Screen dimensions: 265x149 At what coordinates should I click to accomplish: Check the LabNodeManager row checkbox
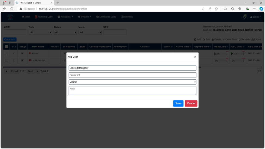pyautogui.click(x=7, y=60)
